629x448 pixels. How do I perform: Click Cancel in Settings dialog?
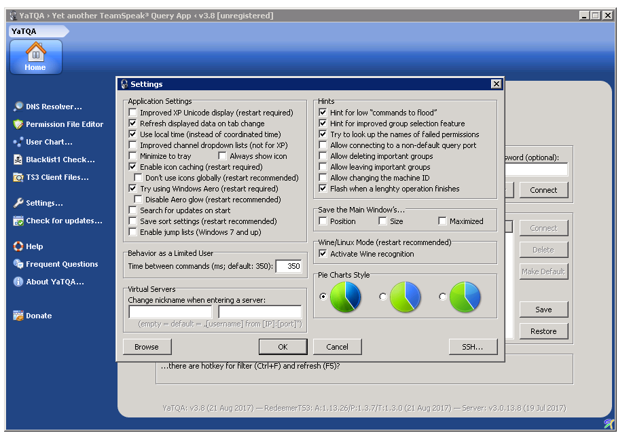pos(337,347)
